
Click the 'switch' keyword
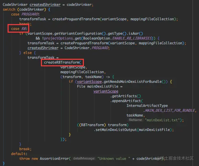(9, 10)
